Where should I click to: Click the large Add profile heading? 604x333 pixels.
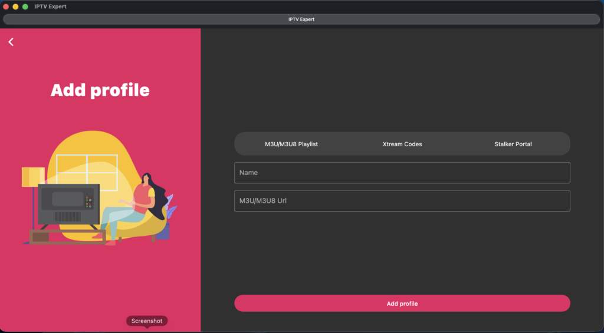100,90
